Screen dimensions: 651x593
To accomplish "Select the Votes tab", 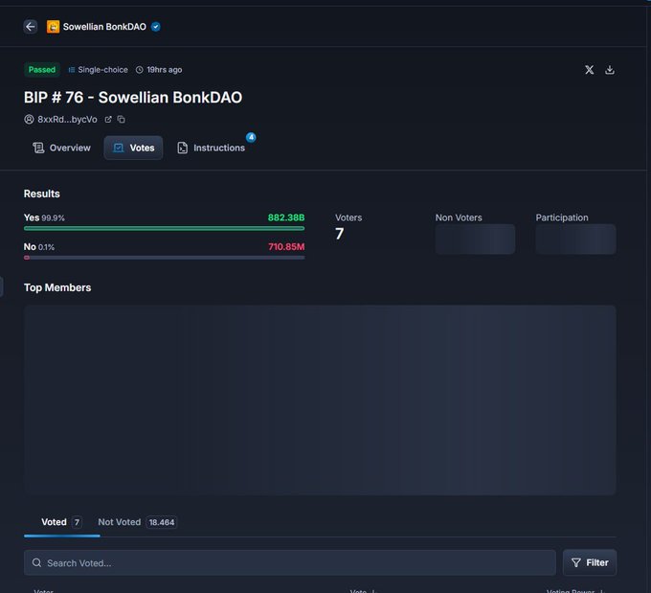I will click(133, 148).
